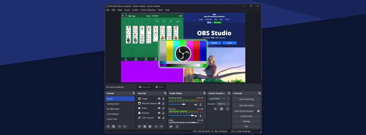Screen dimensions: 366x135
Task: Open Mic/Aux options three-dot menu
Action: point(200,116)
